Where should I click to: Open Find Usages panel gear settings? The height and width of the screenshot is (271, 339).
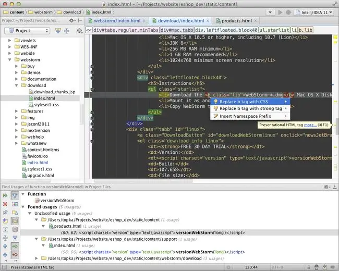coord(326,187)
